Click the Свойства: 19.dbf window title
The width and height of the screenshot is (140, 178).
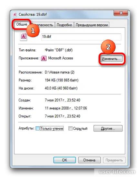33,15
